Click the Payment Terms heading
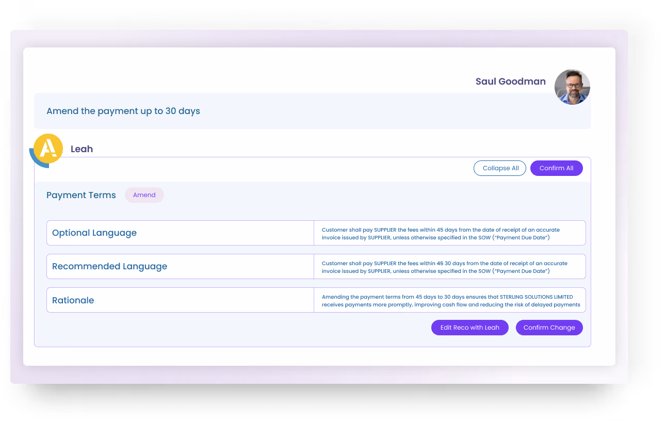 [x=81, y=195]
